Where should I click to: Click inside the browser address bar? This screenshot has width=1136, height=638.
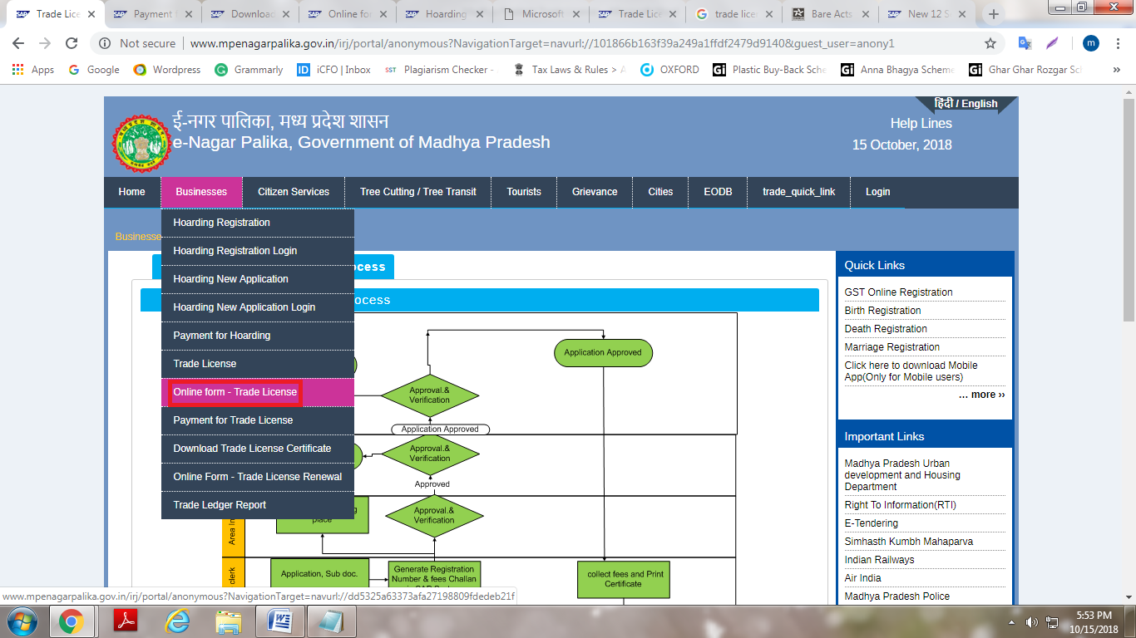point(499,43)
